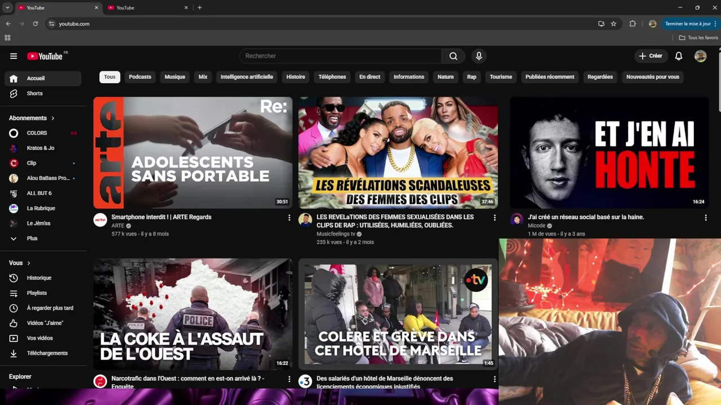Screen dimensions: 721x405
Task: Open more options for Micode video
Action: click(706, 218)
